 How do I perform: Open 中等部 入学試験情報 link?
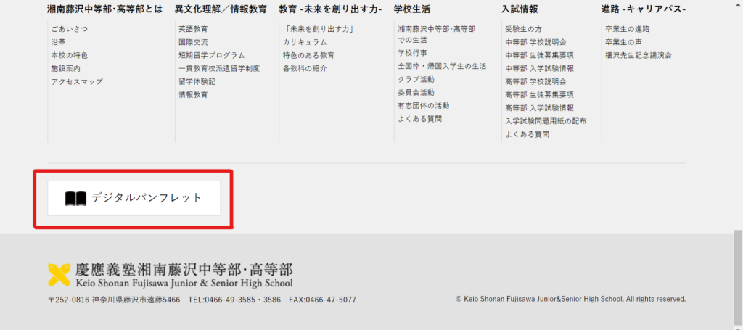[540, 69]
